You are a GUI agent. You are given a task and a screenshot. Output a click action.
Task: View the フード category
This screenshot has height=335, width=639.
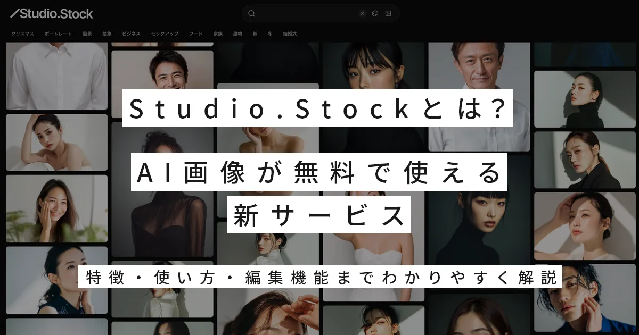coord(196,33)
